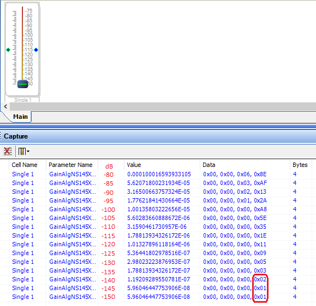Click the Value column header
This screenshot has height=306, width=316.
point(134,165)
